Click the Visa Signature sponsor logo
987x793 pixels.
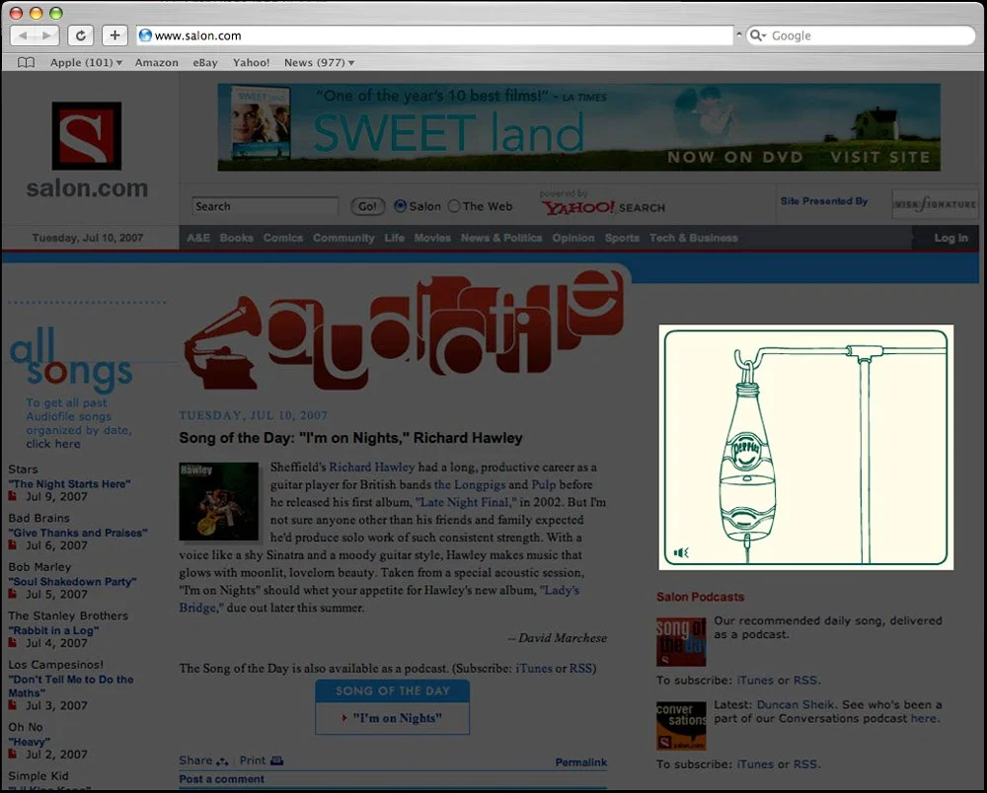click(935, 204)
